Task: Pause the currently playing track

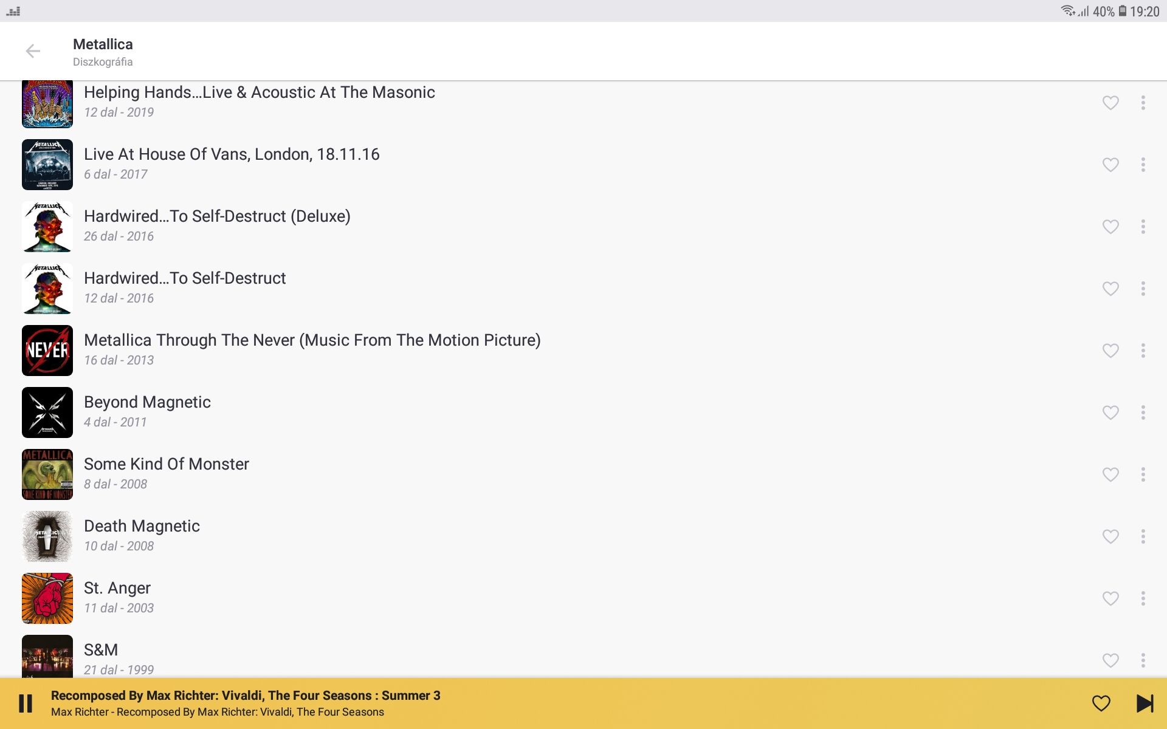Action: click(26, 703)
